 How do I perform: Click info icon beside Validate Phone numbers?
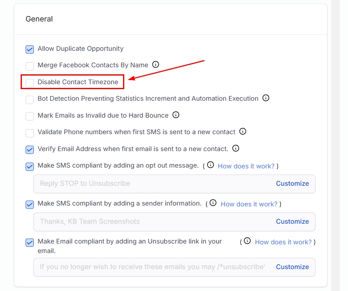click(243, 131)
